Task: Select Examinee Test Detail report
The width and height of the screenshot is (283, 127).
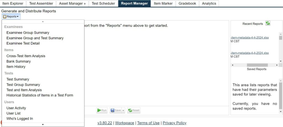Action: tap(23, 43)
